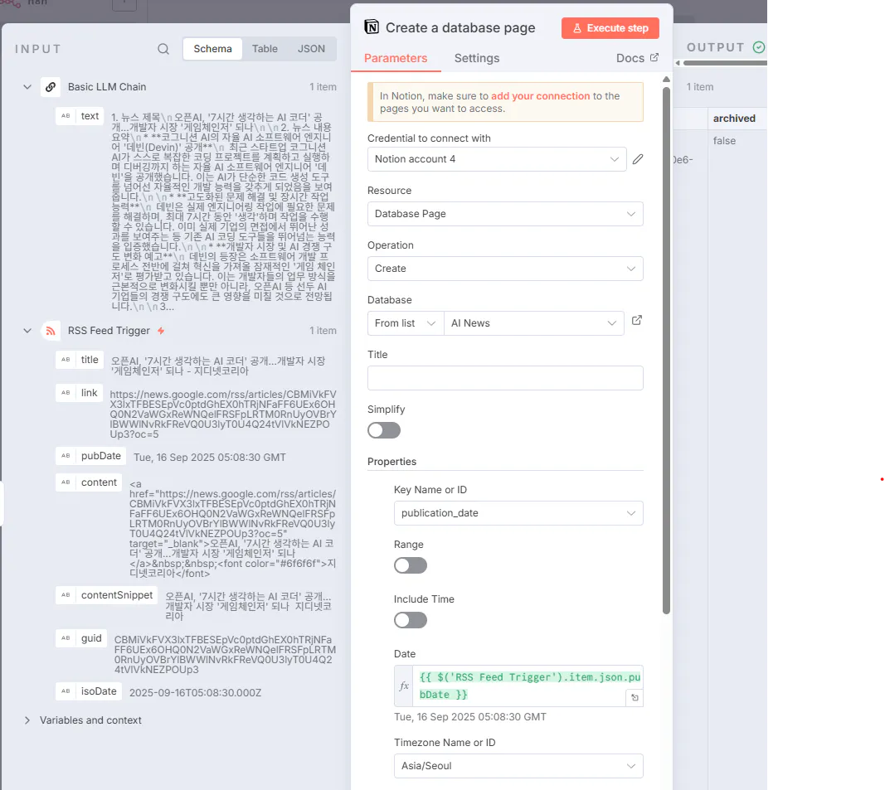The height and width of the screenshot is (790, 885).
Task: Select the contentSnippet field pill
Action: tap(107, 595)
